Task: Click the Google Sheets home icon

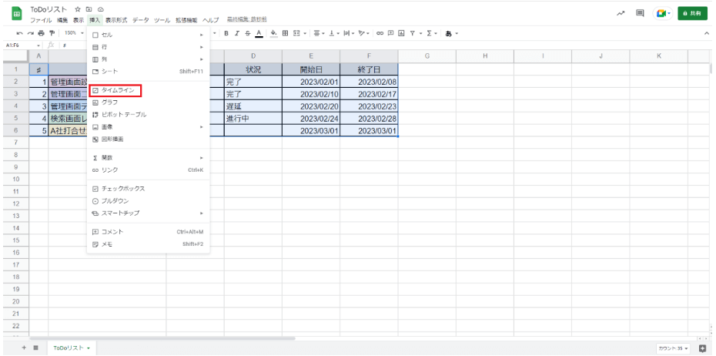Action: pyautogui.click(x=15, y=14)
